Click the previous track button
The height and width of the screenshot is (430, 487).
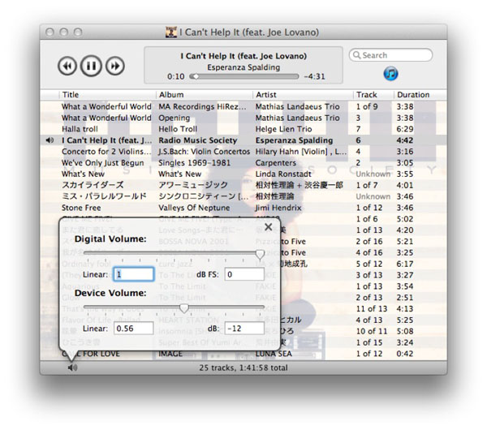(x=67, y=66)
